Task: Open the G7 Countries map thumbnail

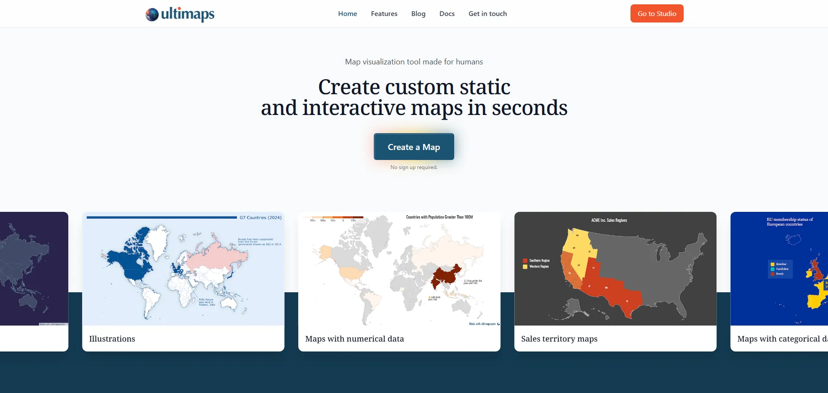Action: click(183, 268)
